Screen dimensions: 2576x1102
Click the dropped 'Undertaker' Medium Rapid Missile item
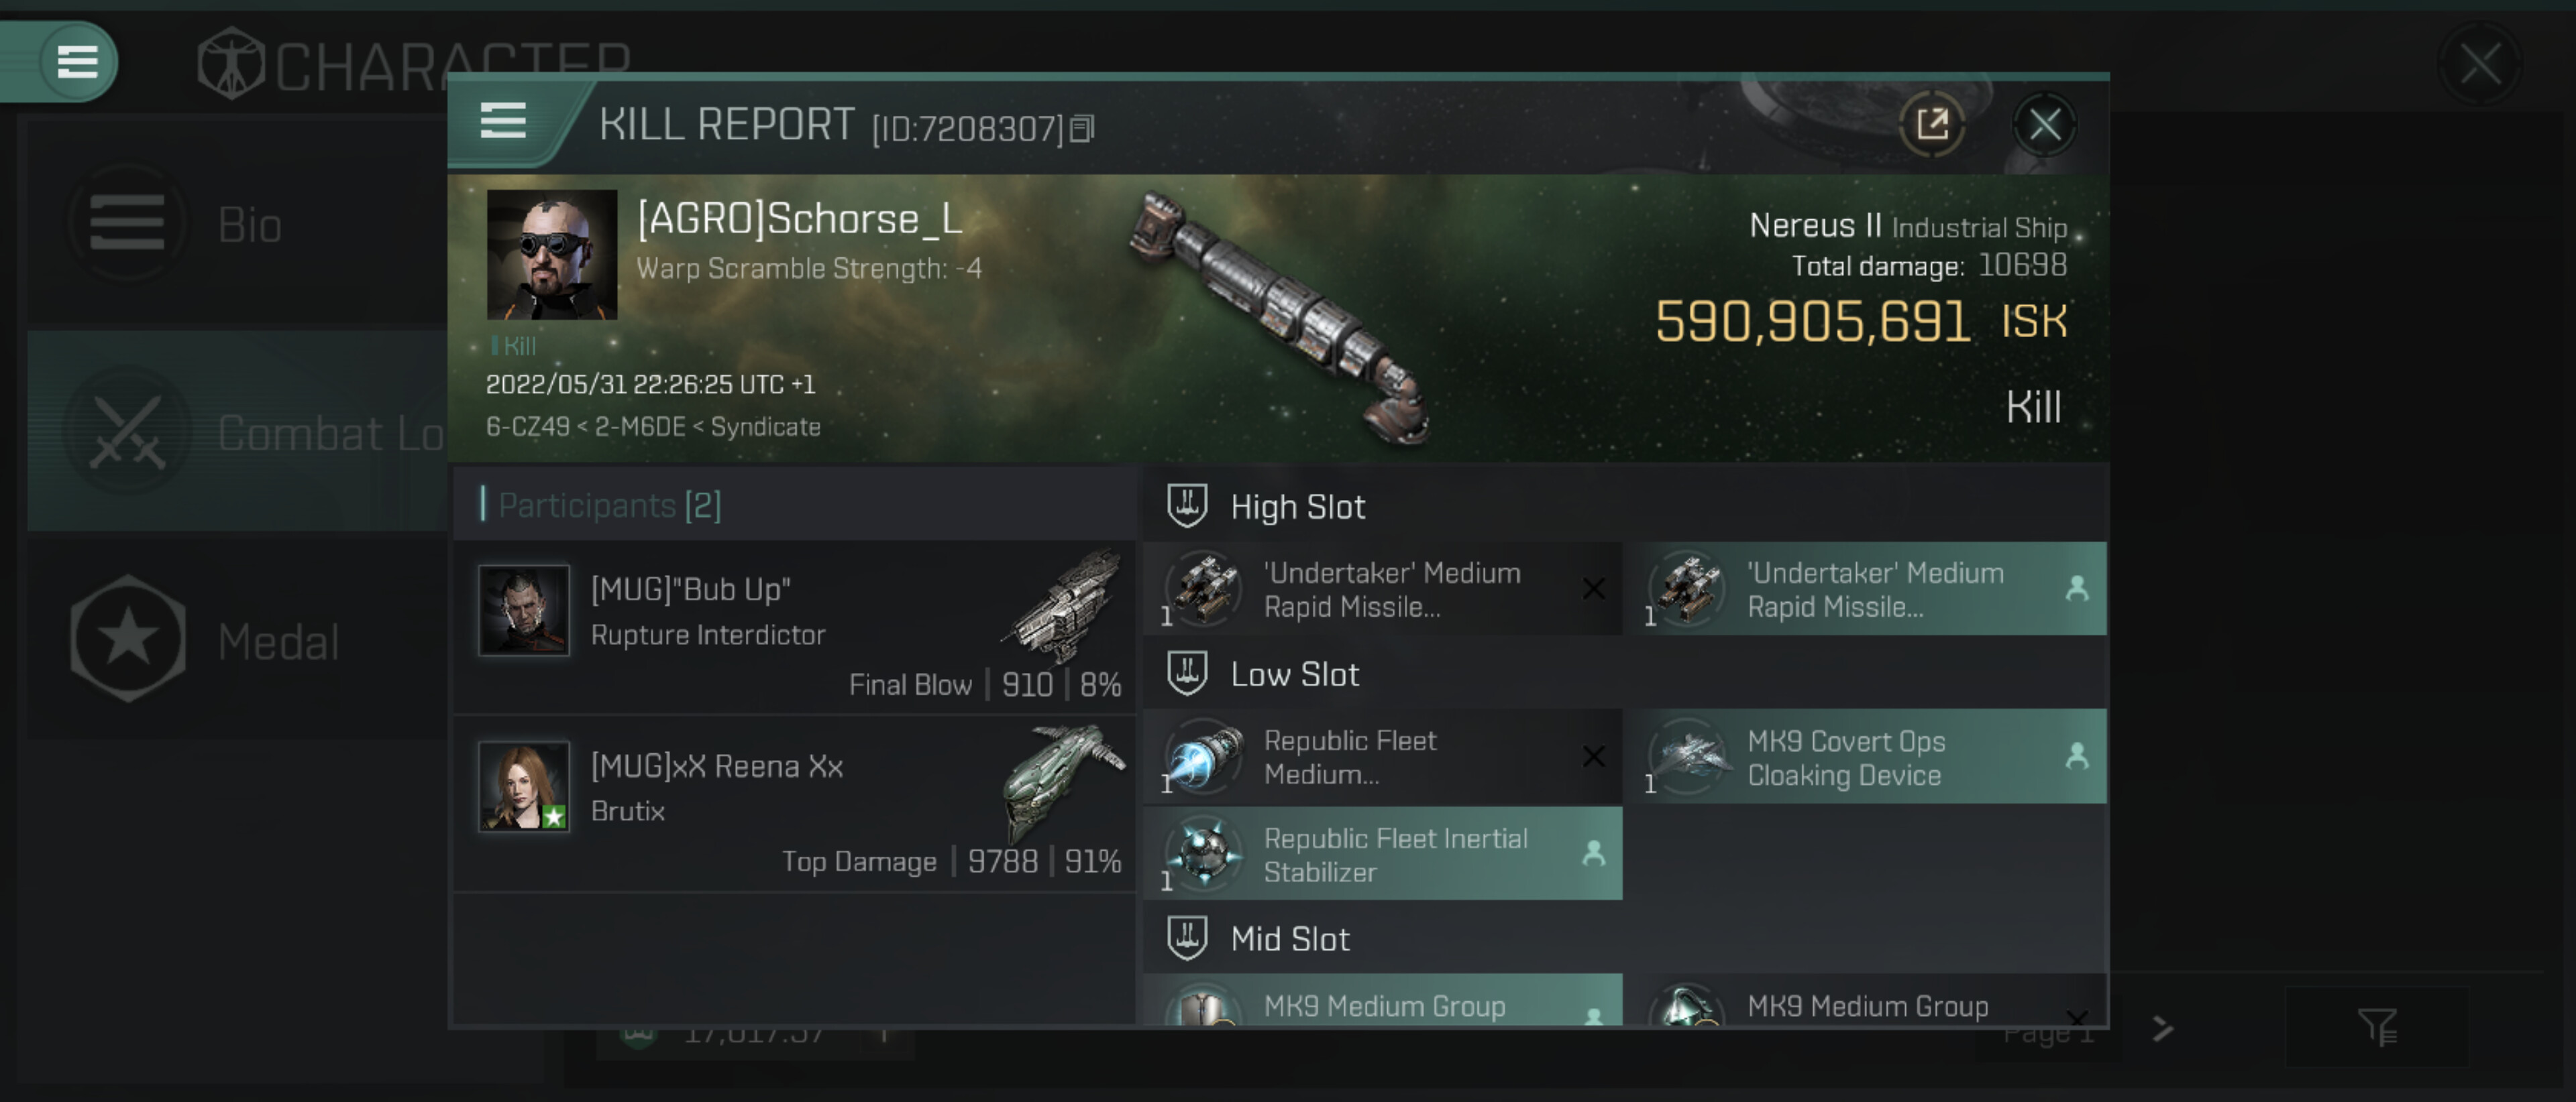click(x=1875, y=589)
